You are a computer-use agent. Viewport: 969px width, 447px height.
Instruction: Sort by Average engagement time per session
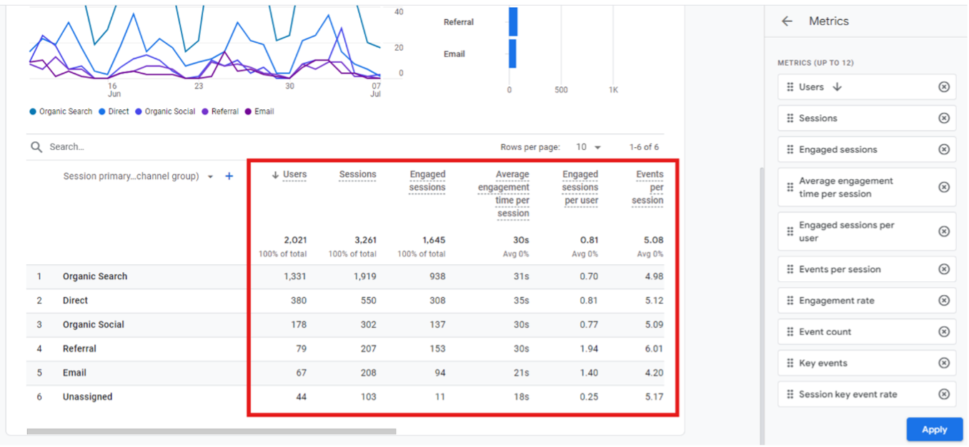[x=504, y=194]
